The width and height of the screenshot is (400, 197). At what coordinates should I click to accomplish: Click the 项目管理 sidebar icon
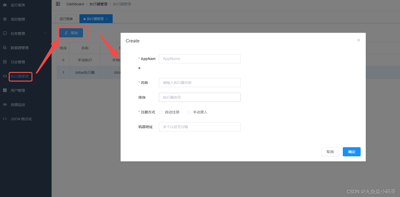5,19
